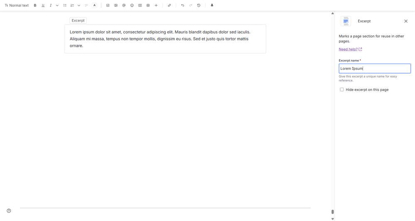Click the scrollbar up arrow
The width and height of the screenshot is (415, 221).
333,13
